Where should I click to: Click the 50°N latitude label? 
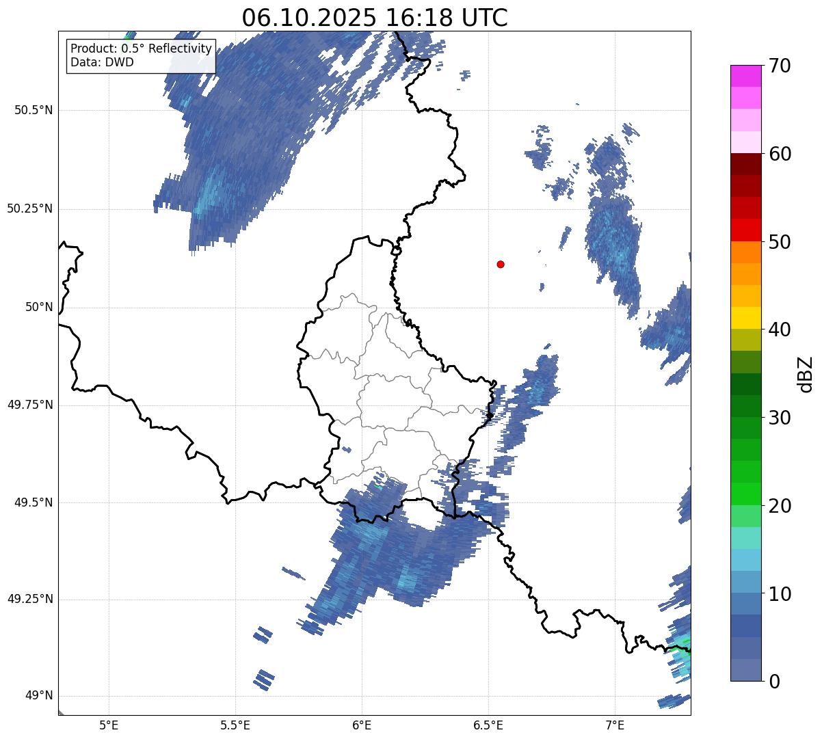(x=39, y=307)
